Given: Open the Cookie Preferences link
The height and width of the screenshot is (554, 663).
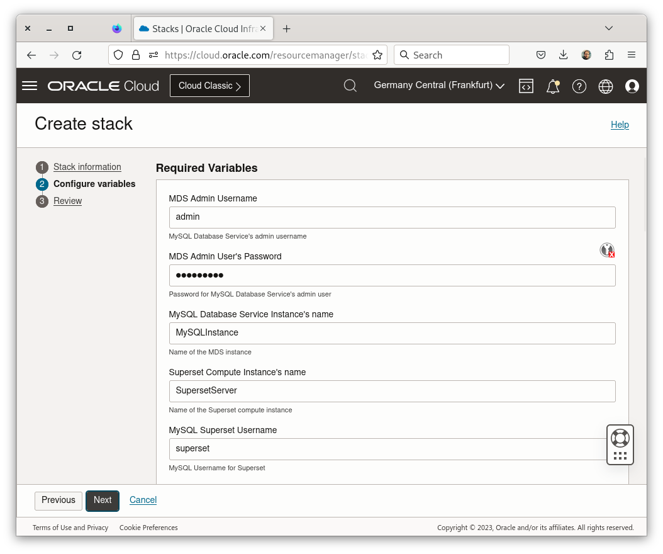Looking at the screenshot, I should (148, 528).
